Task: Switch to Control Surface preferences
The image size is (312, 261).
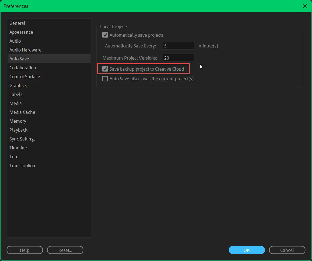Action: (x=49, y=77)
